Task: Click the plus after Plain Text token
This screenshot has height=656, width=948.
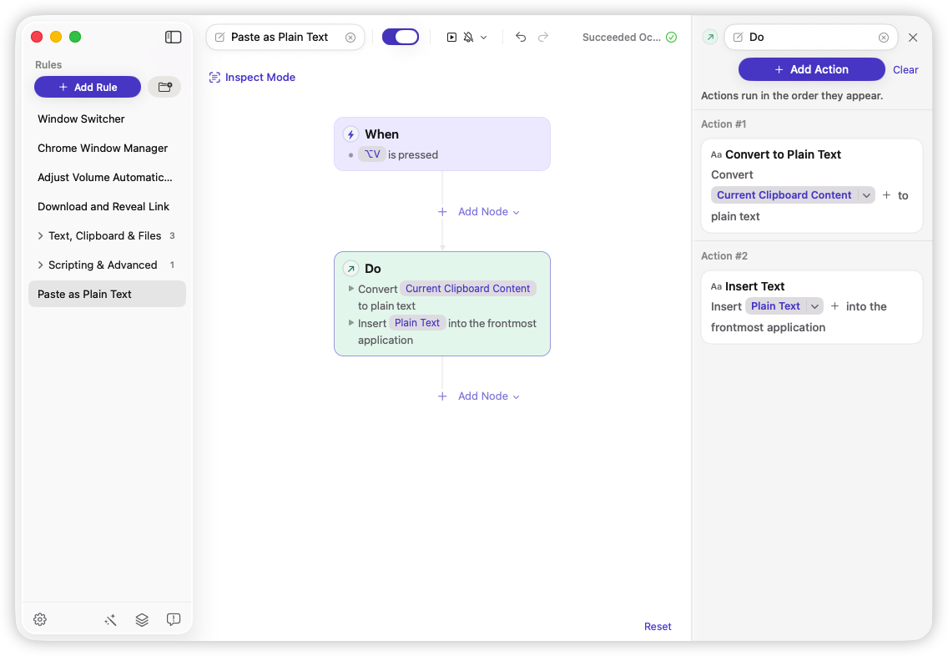Action: (835, 306)
